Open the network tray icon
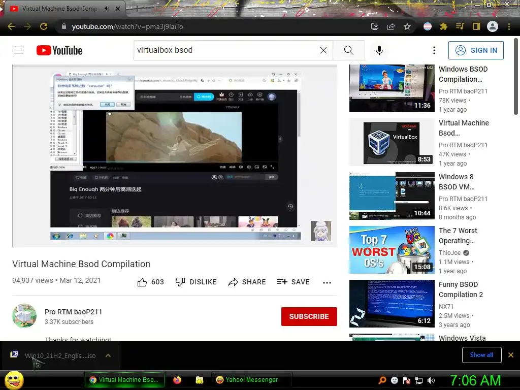Image resolution: width=520 pixels, height=390 pixels. (x=419, y=380)
